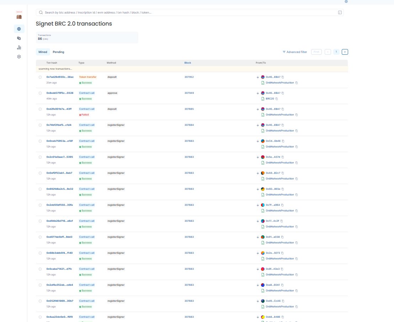Open additional info for transaction 0x692fd8a2c5...9e32
394x322 pixels.
click(40, 189)
